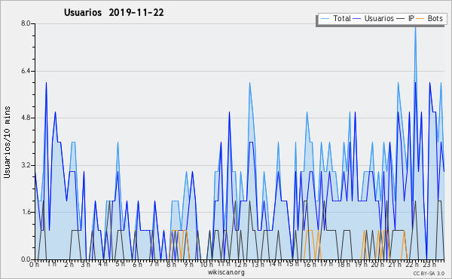Image resolution: width=452 pixels, height=279 pixels.
Task: Click the dark-blue Usuarios legend line swatch
Action: point(357,19)
